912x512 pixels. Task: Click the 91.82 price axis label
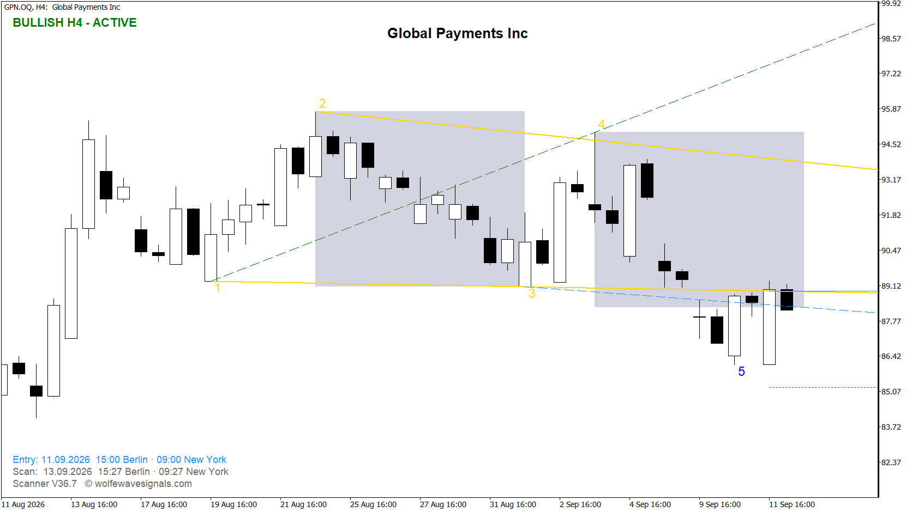click(x=891, y=215)
